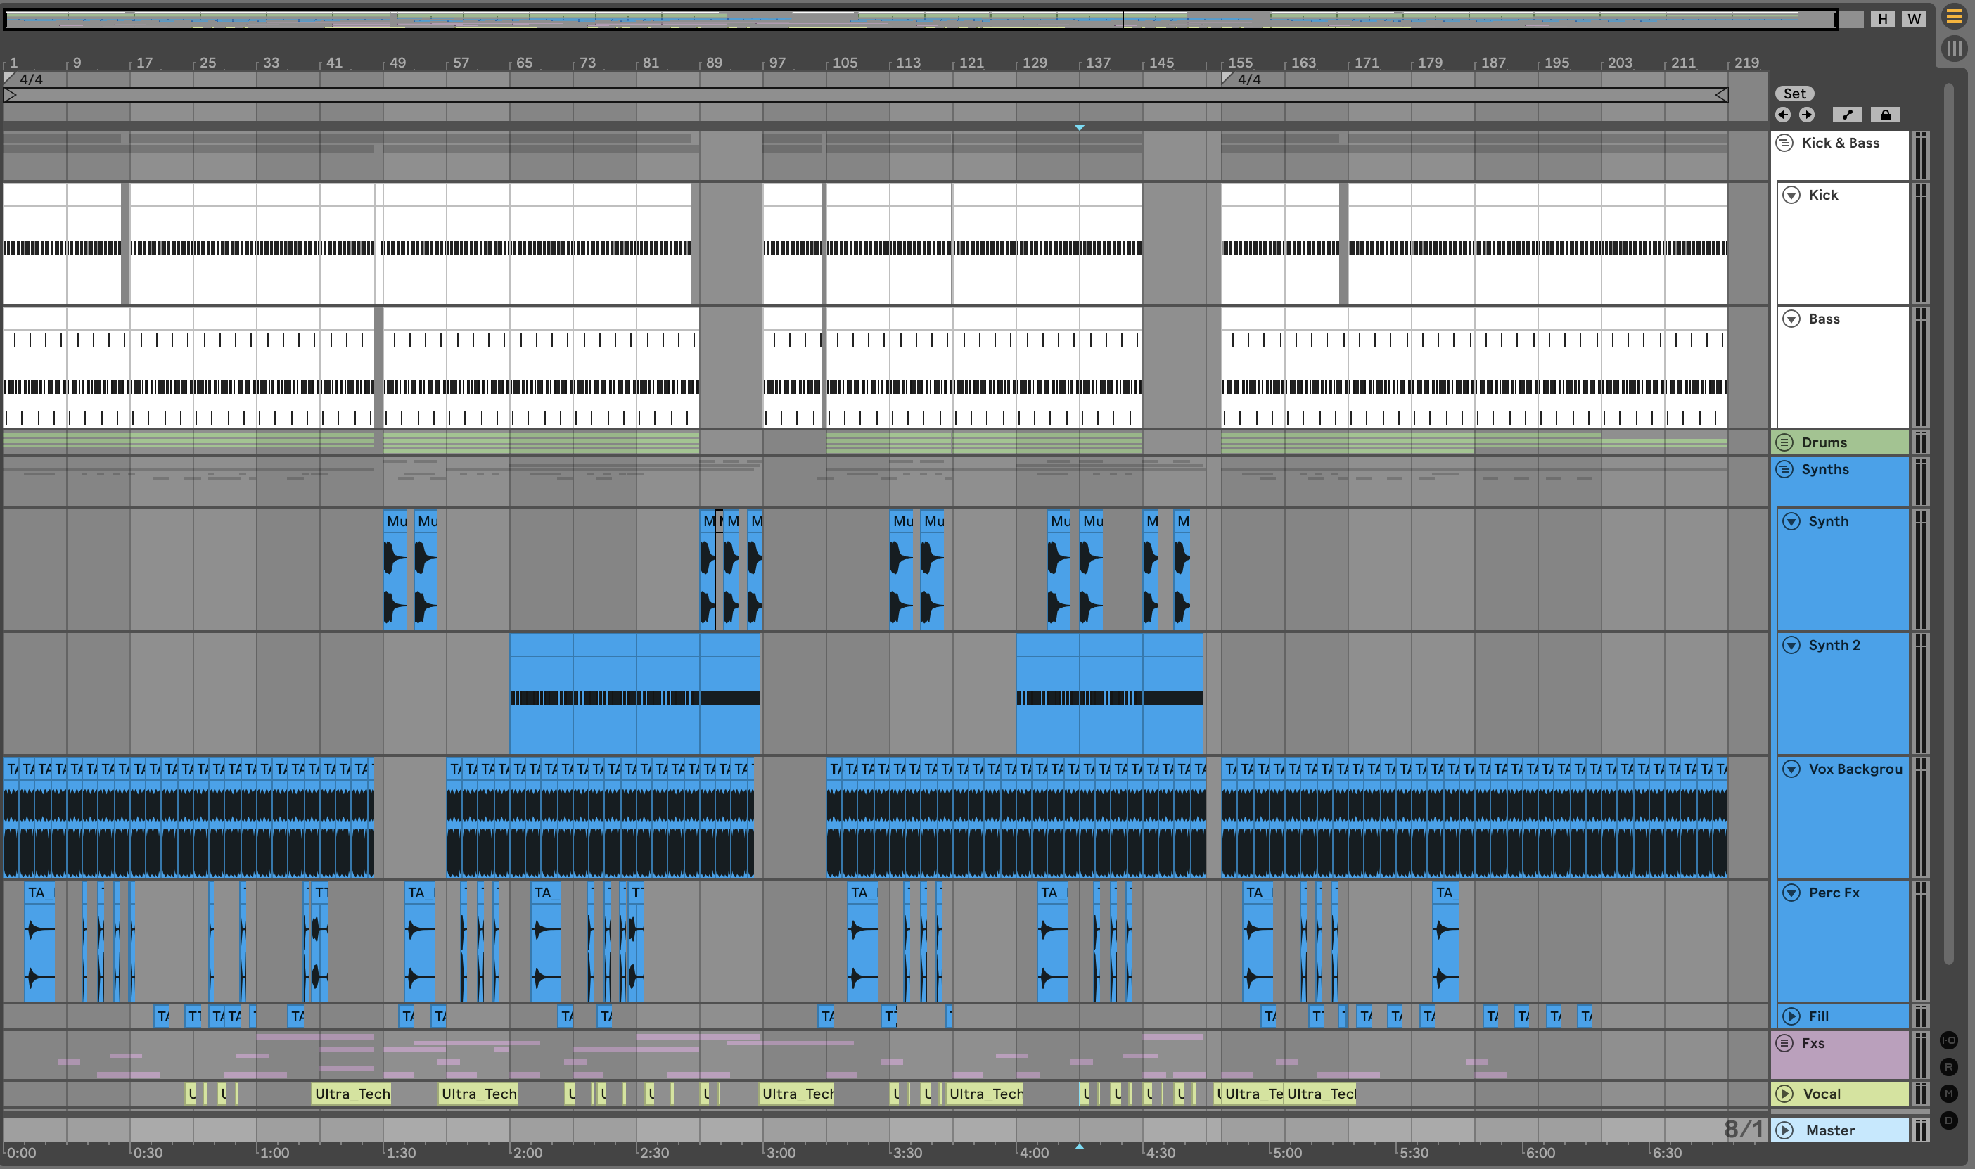
Task: Select first clip on Fill track
Action: pos(162,1016)
